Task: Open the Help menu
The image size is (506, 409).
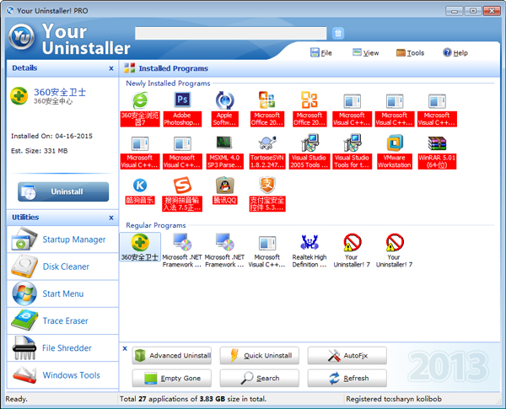Action: [x=455, y=52]
